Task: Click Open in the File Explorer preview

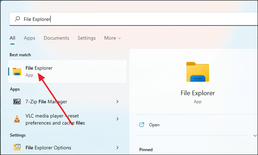Action: (154, 125)
